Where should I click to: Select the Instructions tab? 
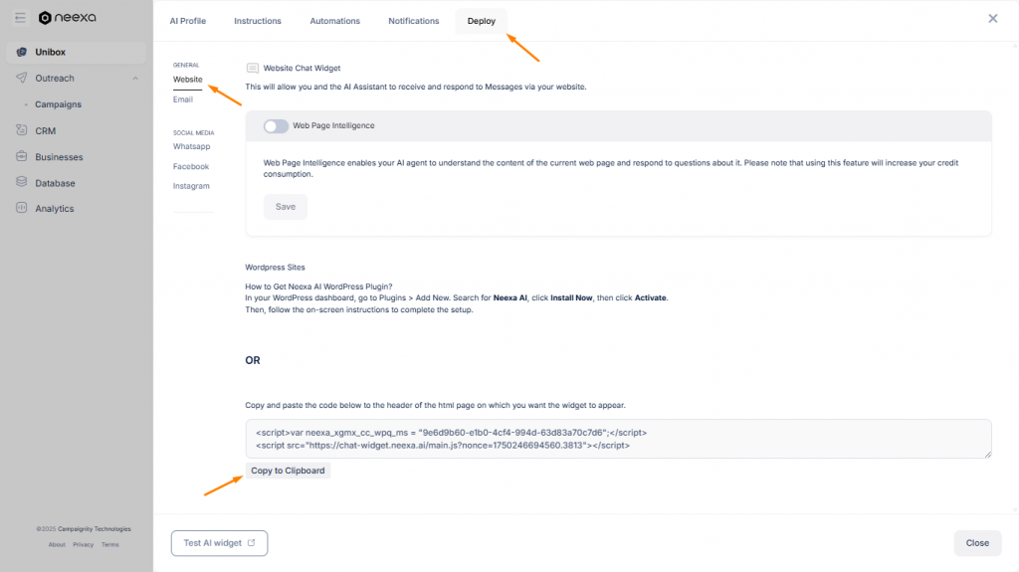257,21
